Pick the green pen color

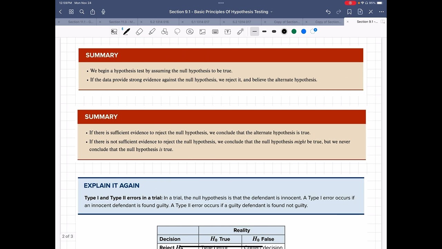(x=294, y=31)
